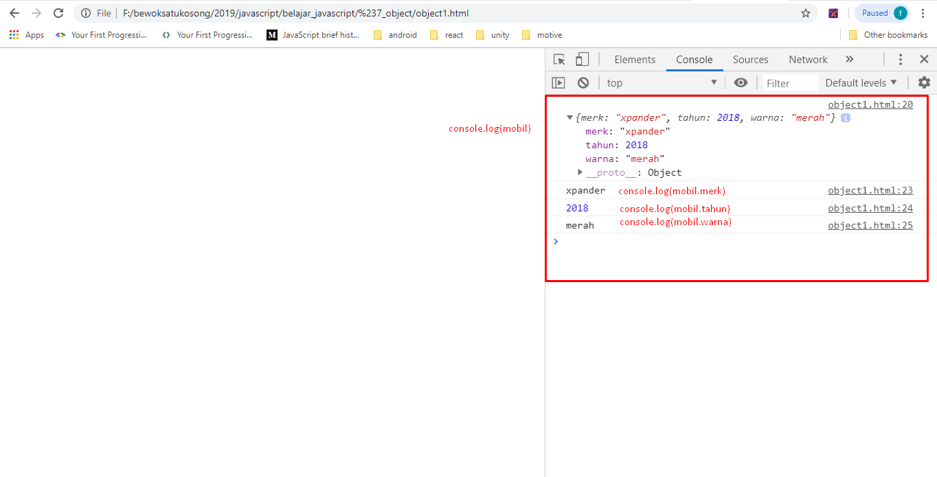The image size is (937, 477).
Task: Switch to the Network tab
Action: 807,59
